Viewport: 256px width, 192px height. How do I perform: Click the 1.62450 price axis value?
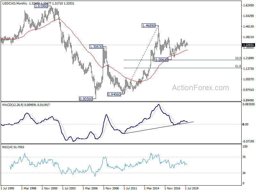coord(249,5)
